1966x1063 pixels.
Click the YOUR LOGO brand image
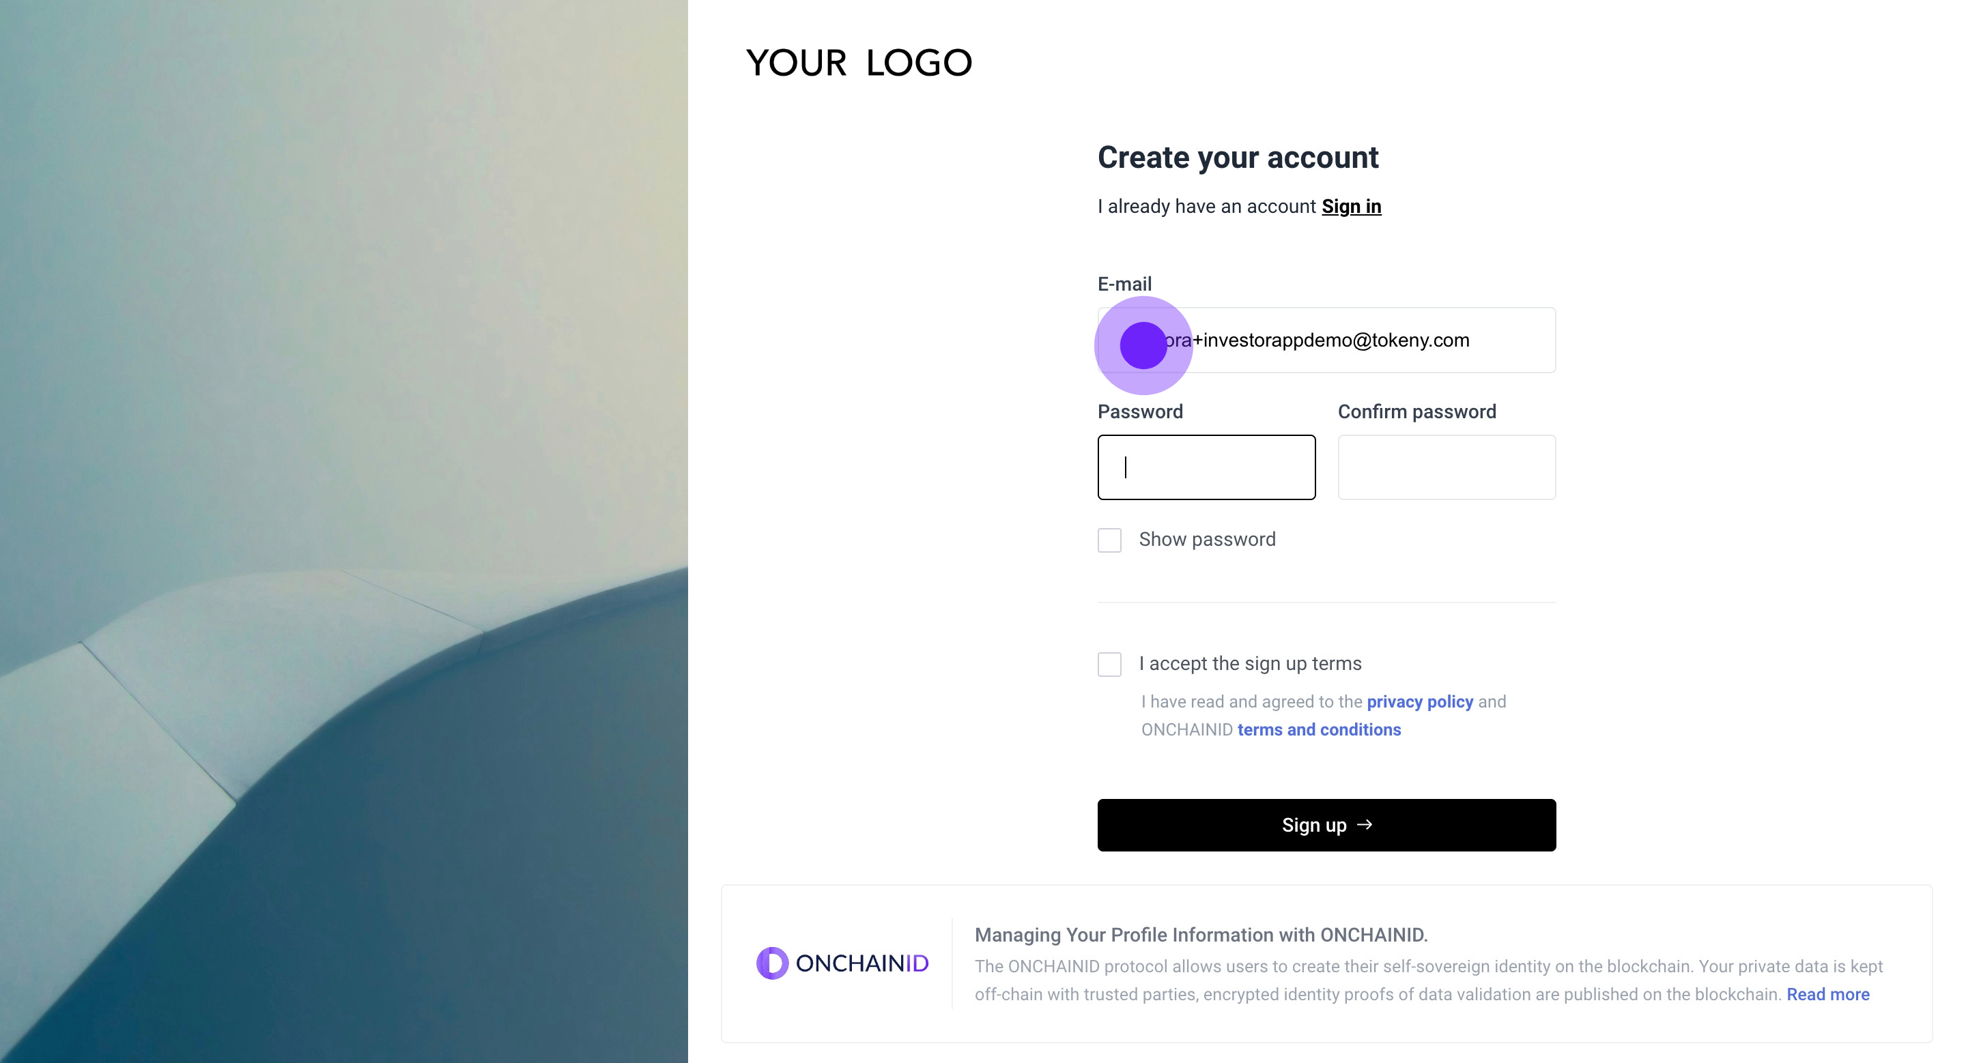tap(859, 63)
